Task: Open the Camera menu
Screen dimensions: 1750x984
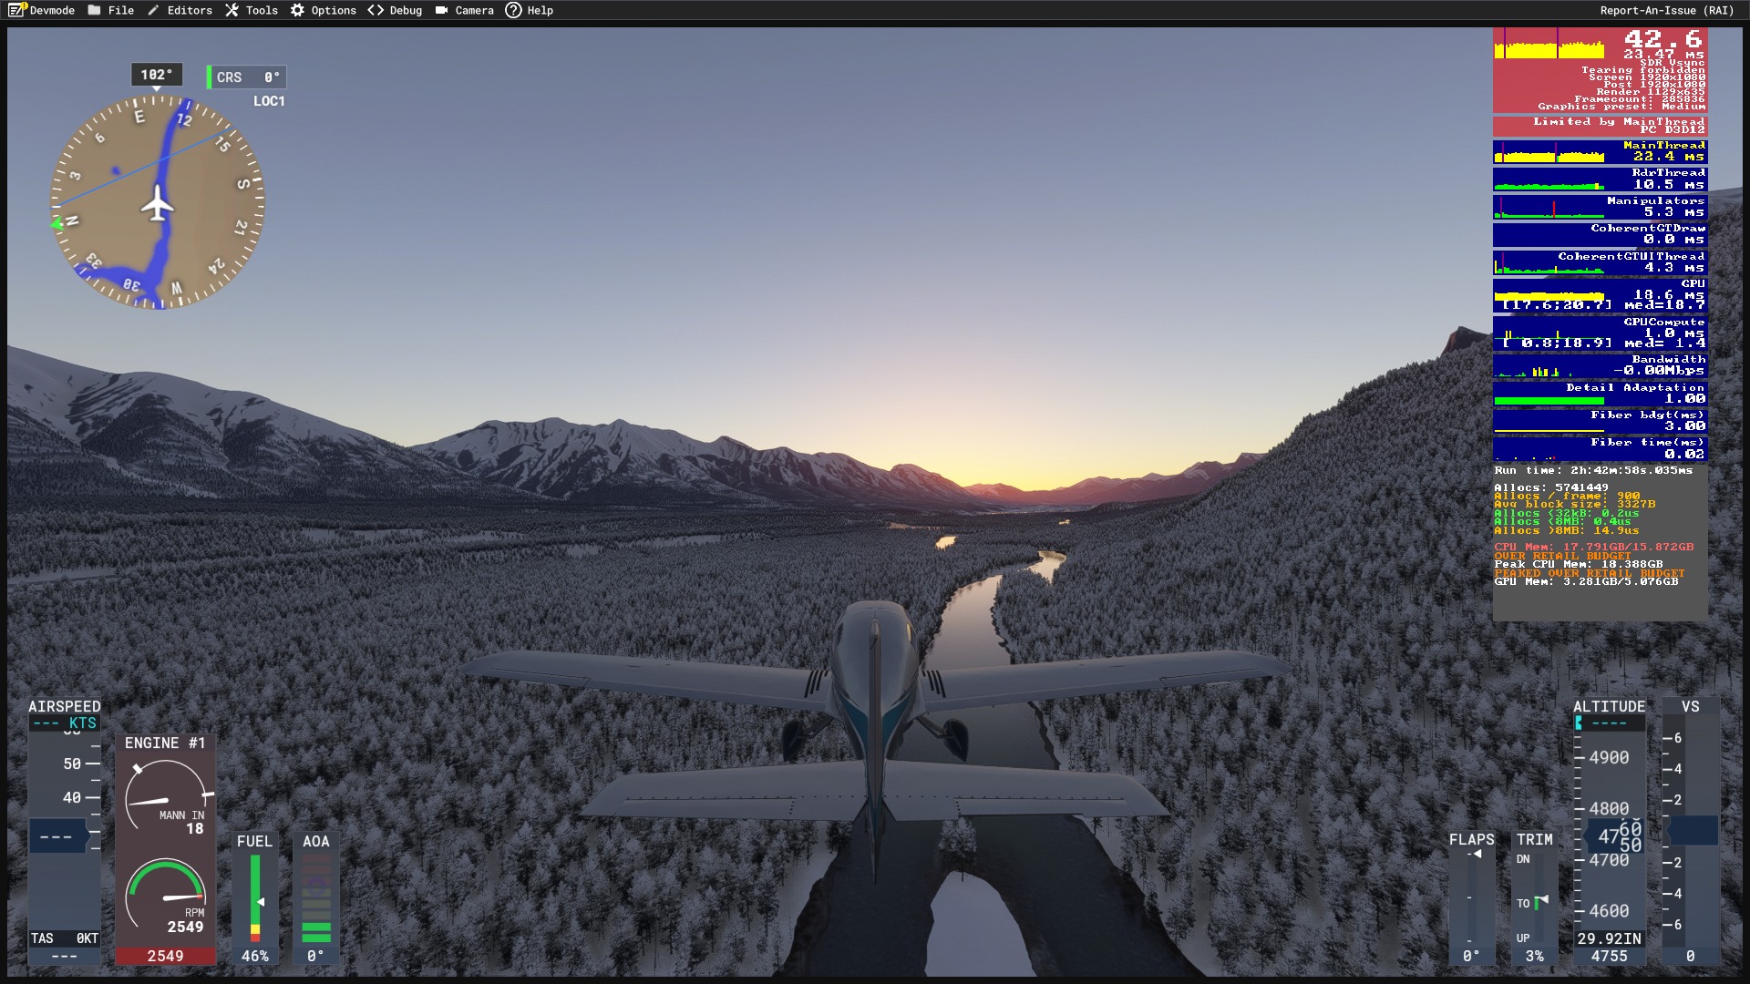Action: click(464, 10)
